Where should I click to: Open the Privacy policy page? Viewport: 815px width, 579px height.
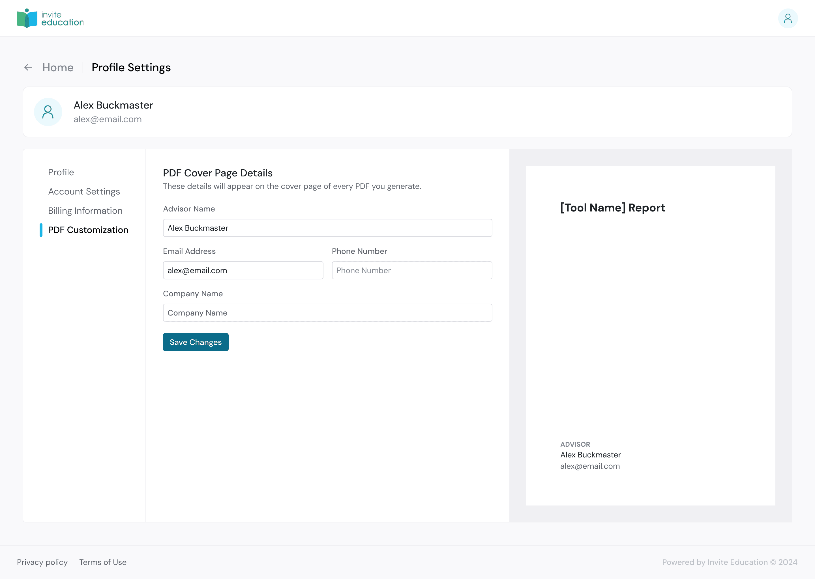click(x=42, y=562)
